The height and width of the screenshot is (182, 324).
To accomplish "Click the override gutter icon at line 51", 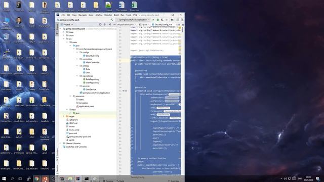I will [x=124, y=91].
